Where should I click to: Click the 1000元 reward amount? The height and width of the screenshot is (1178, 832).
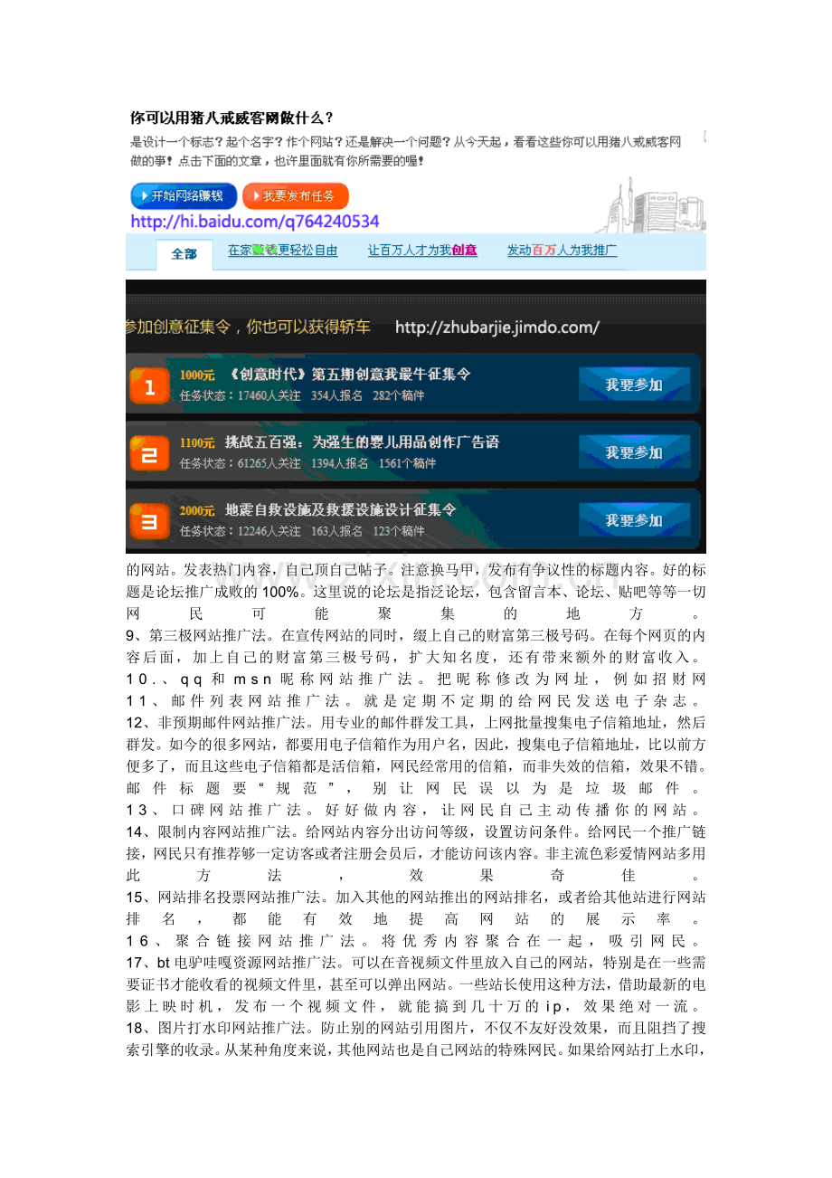pyautogui.click(x=197, y=375)
